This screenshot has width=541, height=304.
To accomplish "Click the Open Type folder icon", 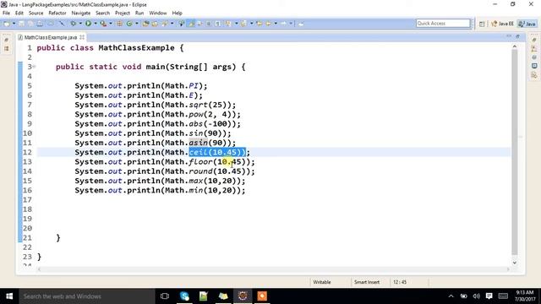I will click(145, 24).
